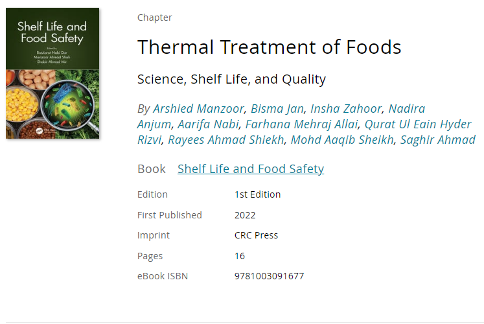Click the 1st Edition value
The width and height of the screenshot is (484, 324).
click(257, 194)
